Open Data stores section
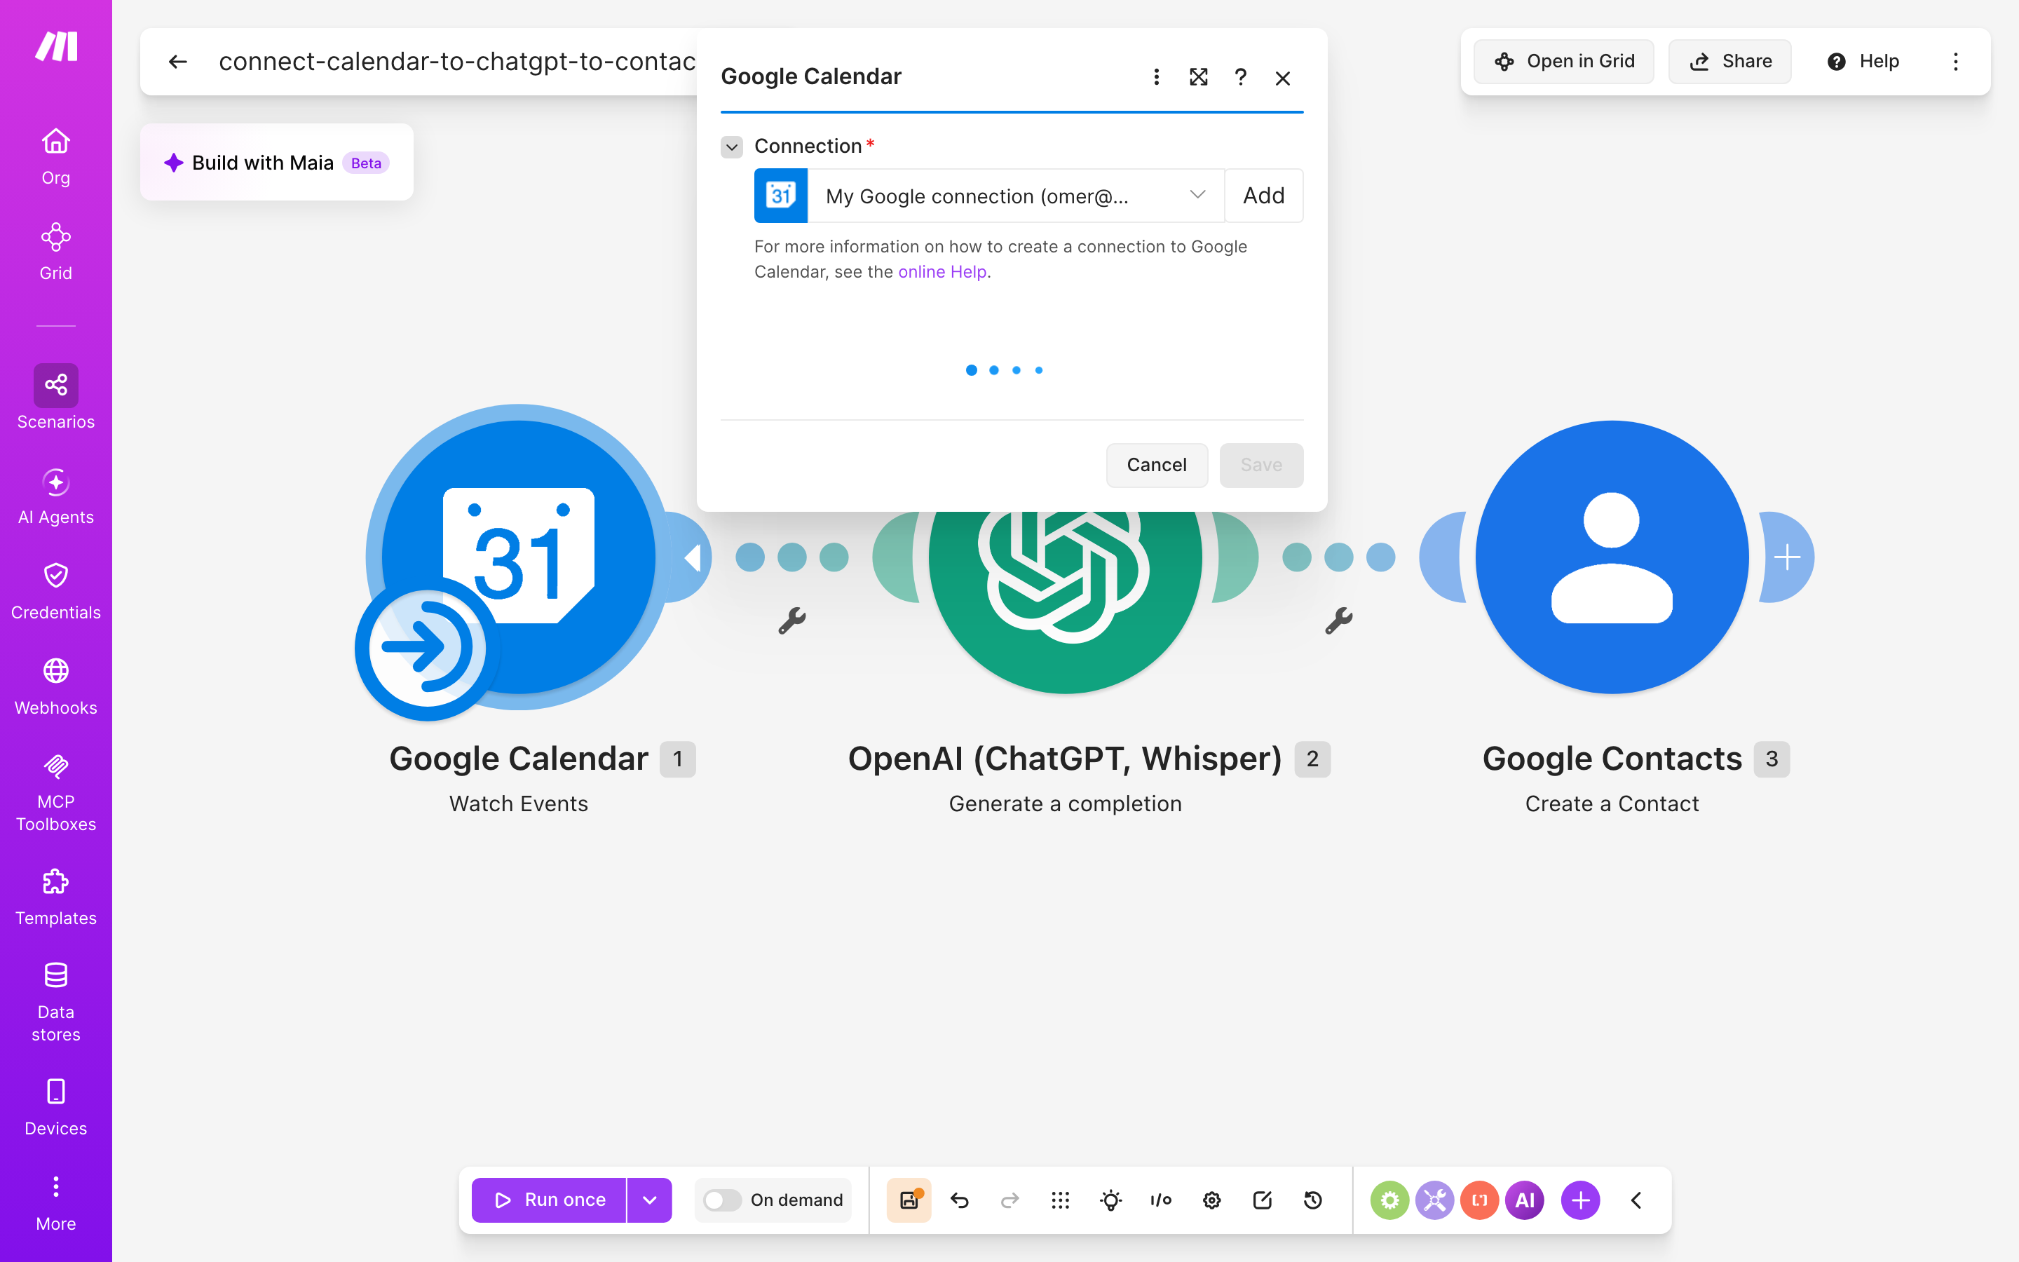 (x=56, y=1002)
